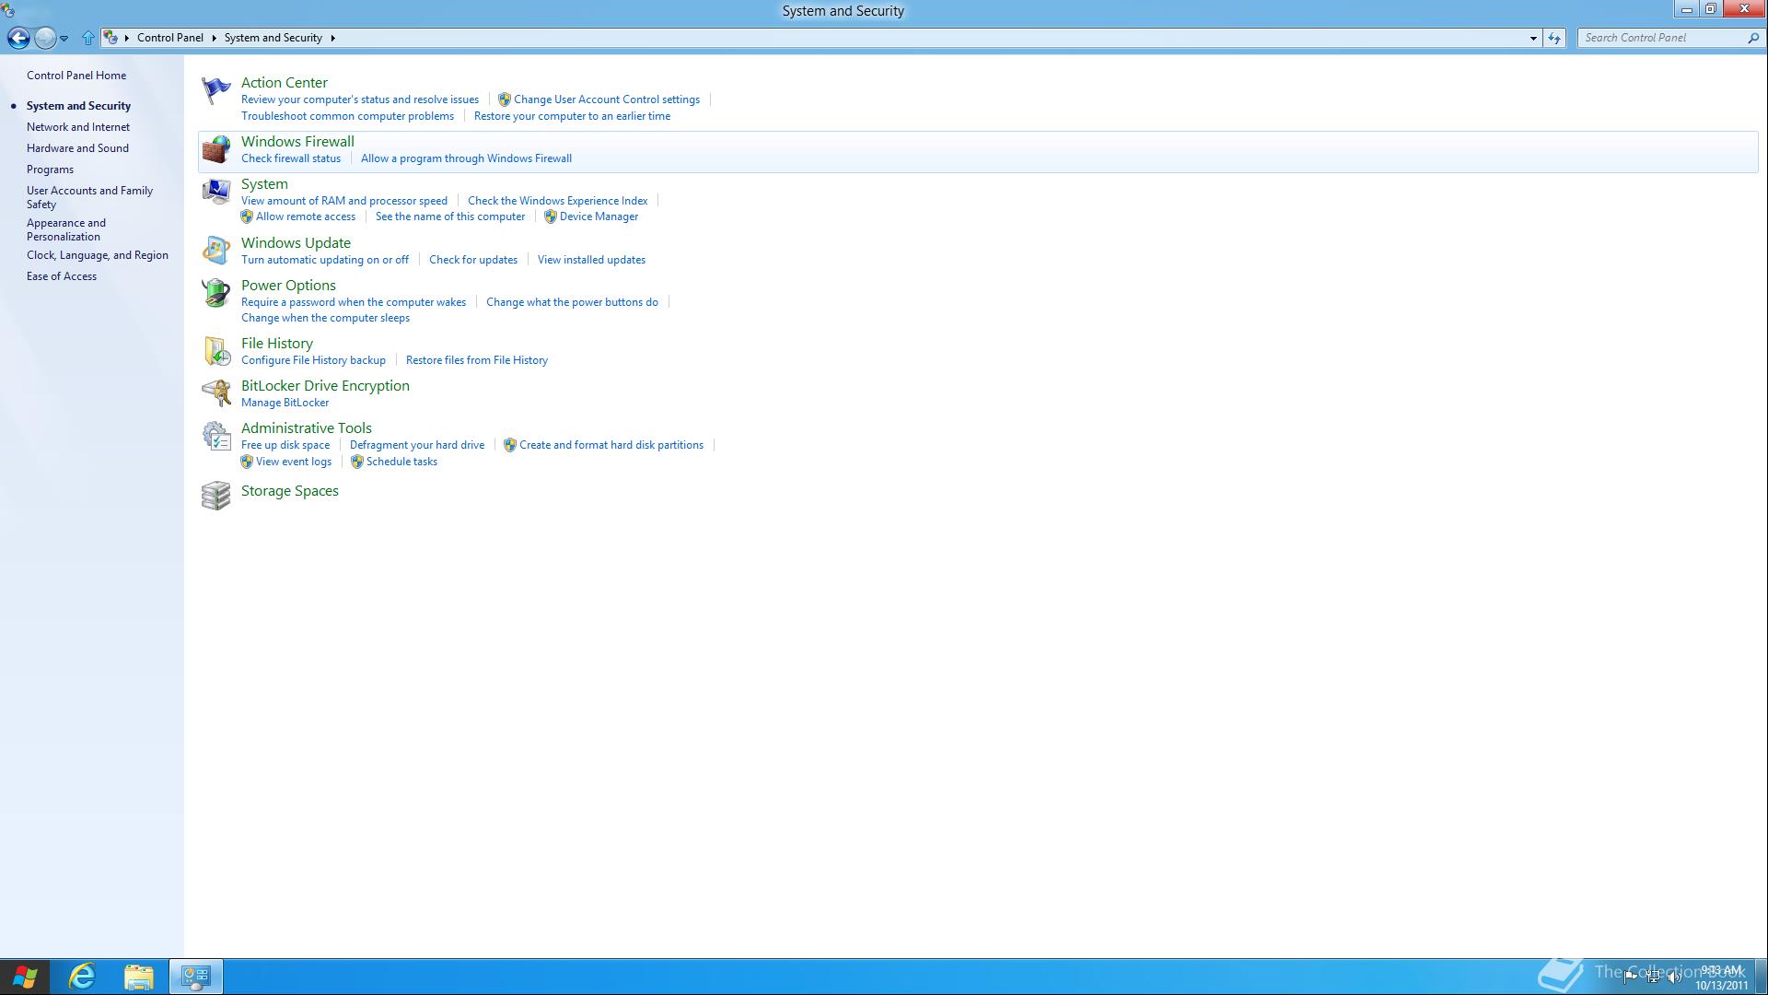Screen dimensions: 1768x995
Task: Open the System computer icon
Action: [216, 192]
